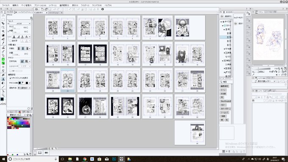Select the magnifier tool near palette bottom
Image resolution: width=288 pixels, height=162 pixels.
(3, 95)
